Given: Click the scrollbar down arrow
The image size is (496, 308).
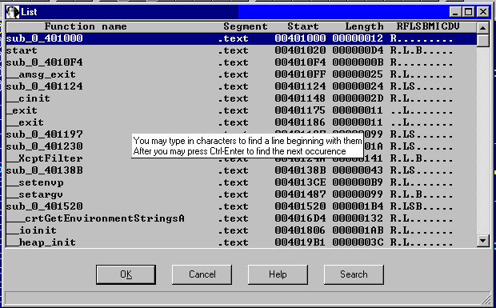Looking at the screenshot, I should pos(482,241).
